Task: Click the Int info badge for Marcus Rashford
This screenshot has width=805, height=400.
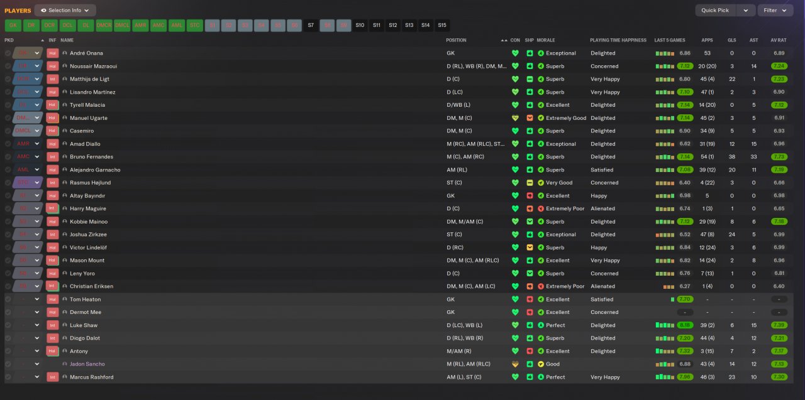Action: (x=53, y=377)
